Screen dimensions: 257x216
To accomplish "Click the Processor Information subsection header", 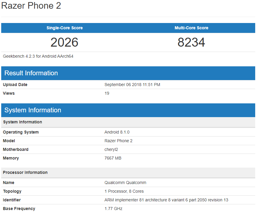I will tap(25, 172).
